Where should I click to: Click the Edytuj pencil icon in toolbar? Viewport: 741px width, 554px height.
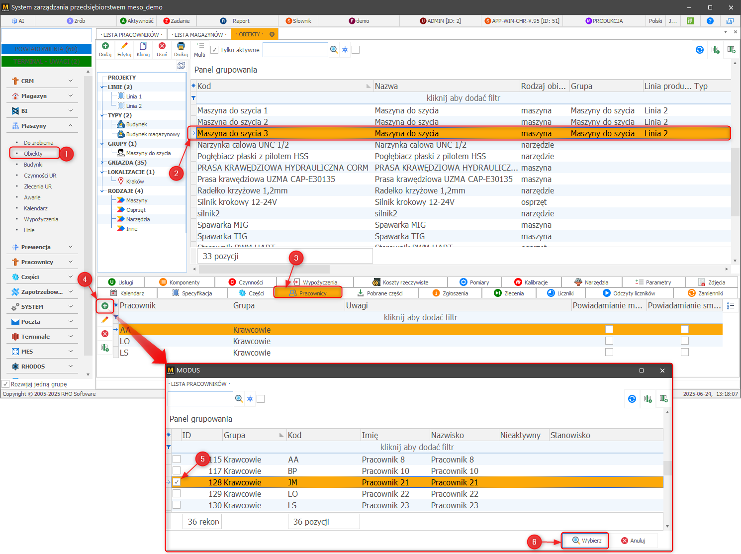(x=124, y=46)
